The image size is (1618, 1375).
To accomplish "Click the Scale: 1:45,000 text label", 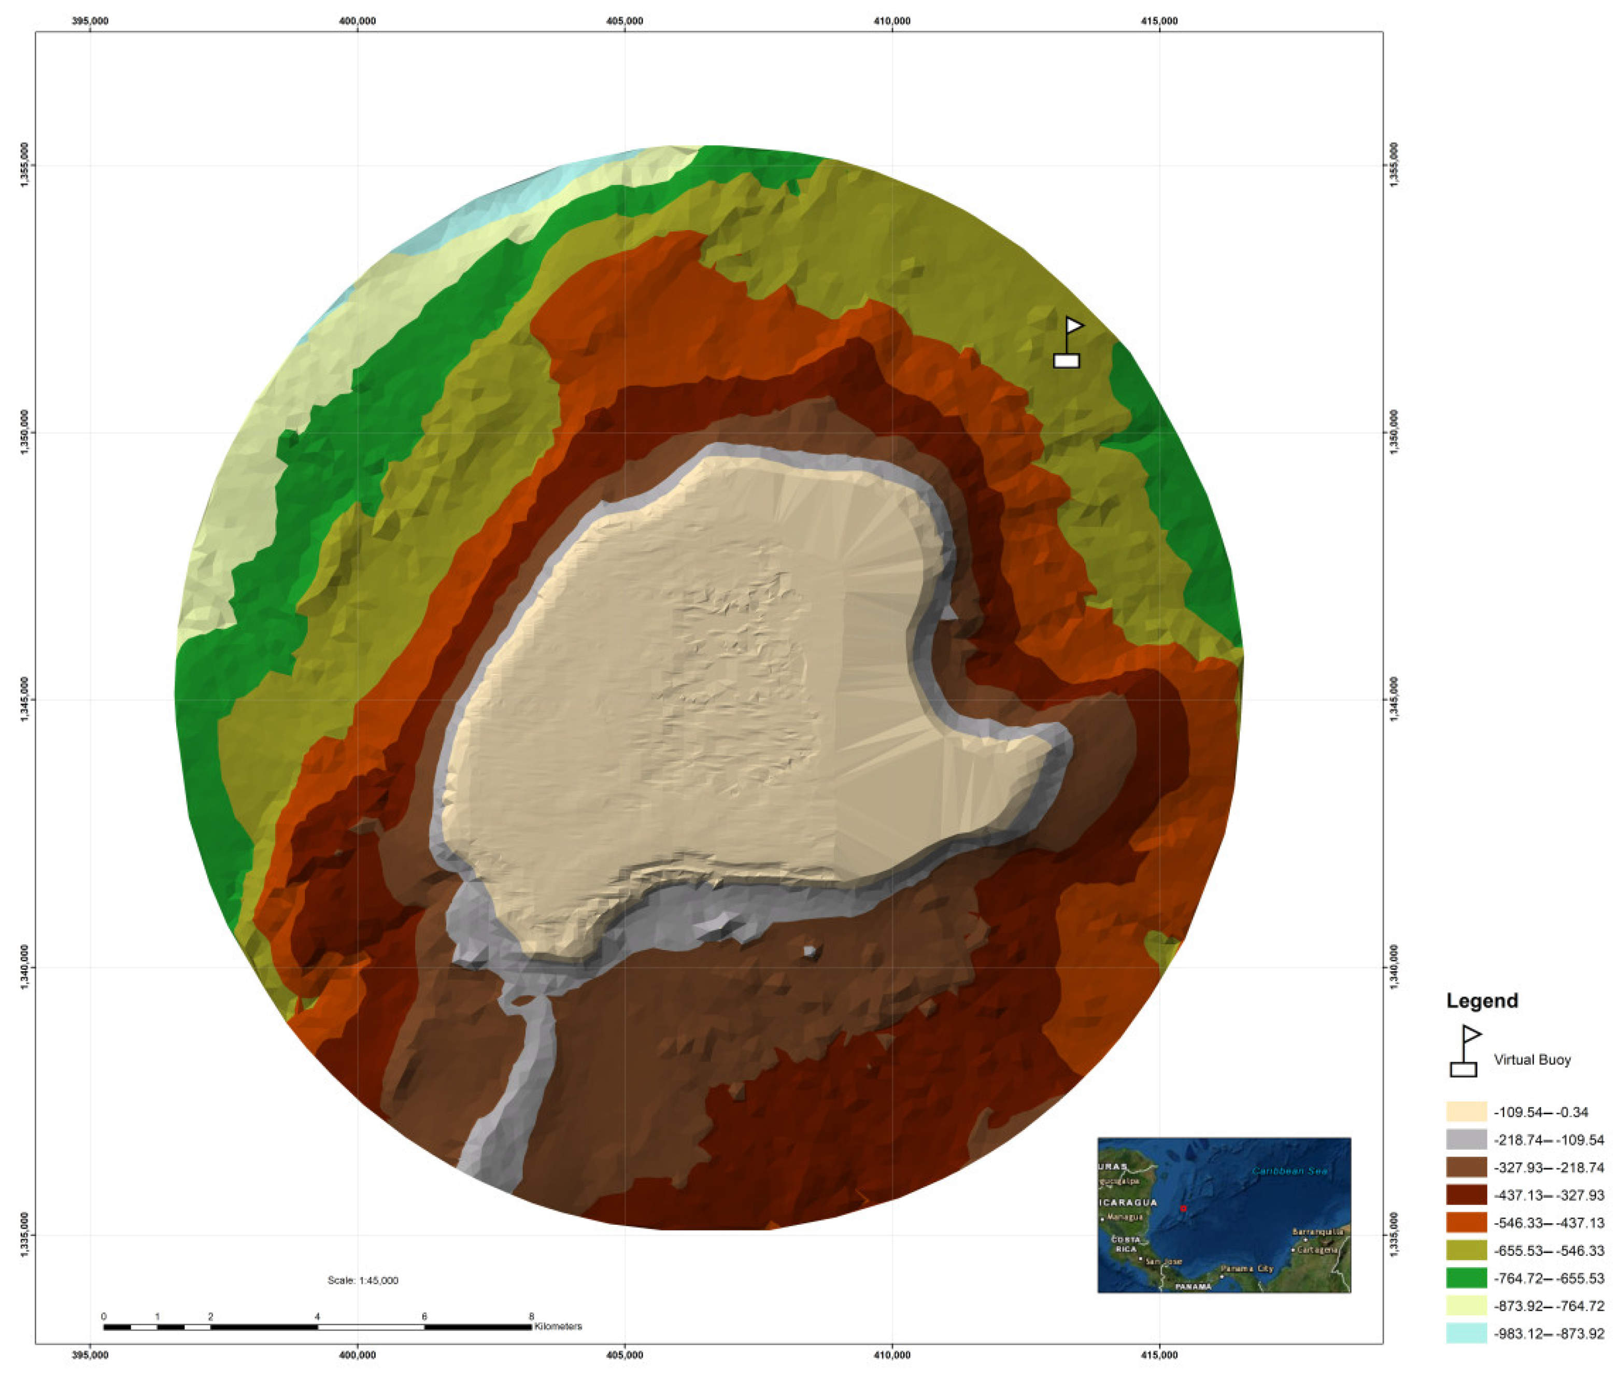I will tap(362, 1280).
